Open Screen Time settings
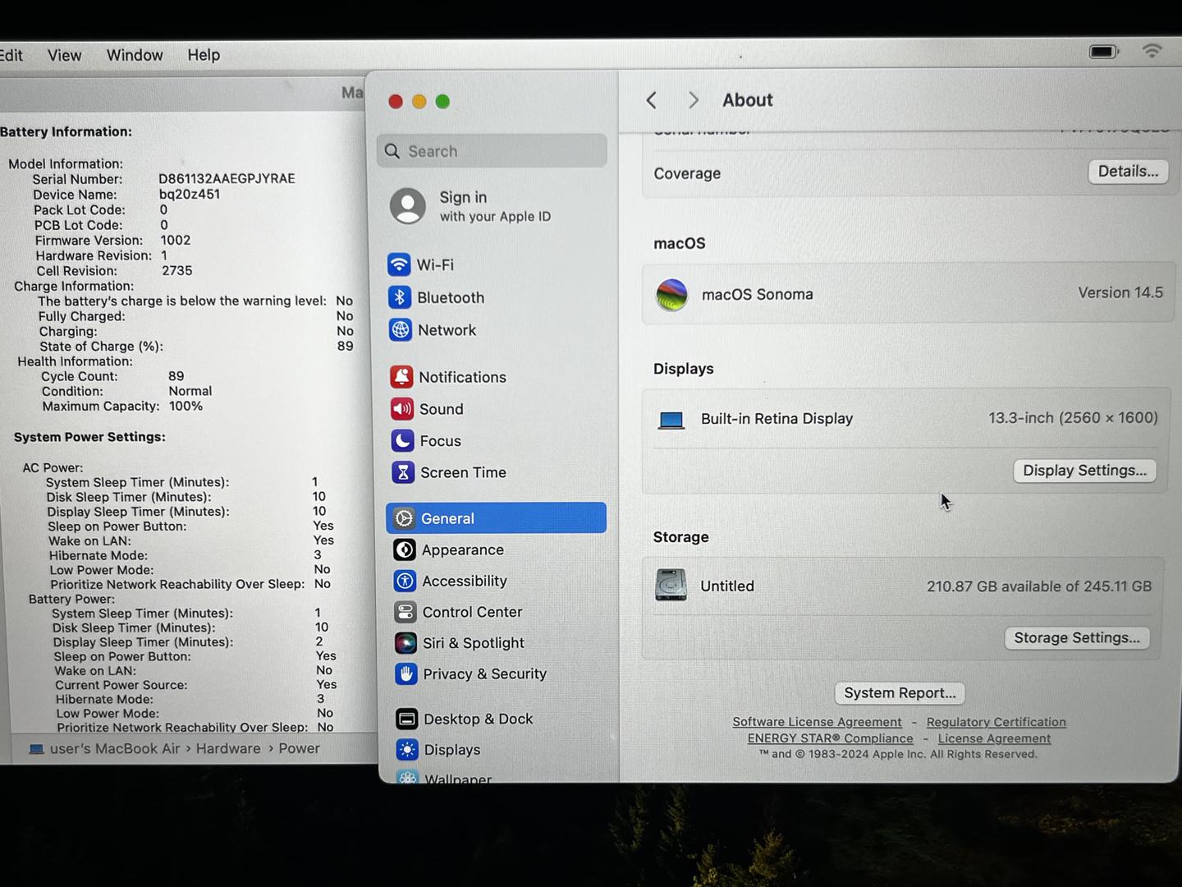The height and width of the screenshot is (887, 1182). tap(462, 473)
